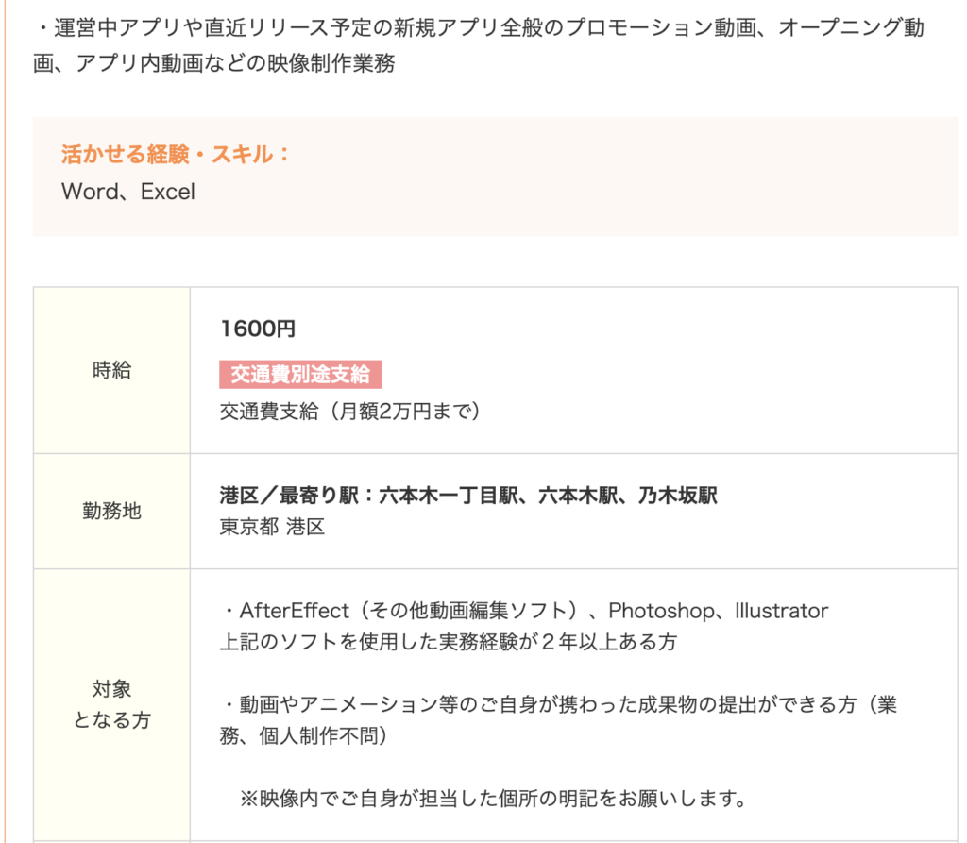Click the 東京都 港区 location text
This screenshot has width=967, height=843.
point(272,527)
